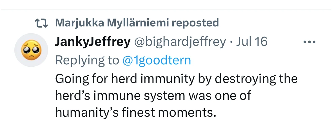Viewport: 332px width, 133px height.
Task: Click the word "reposted" in the header
Action: 195,23
